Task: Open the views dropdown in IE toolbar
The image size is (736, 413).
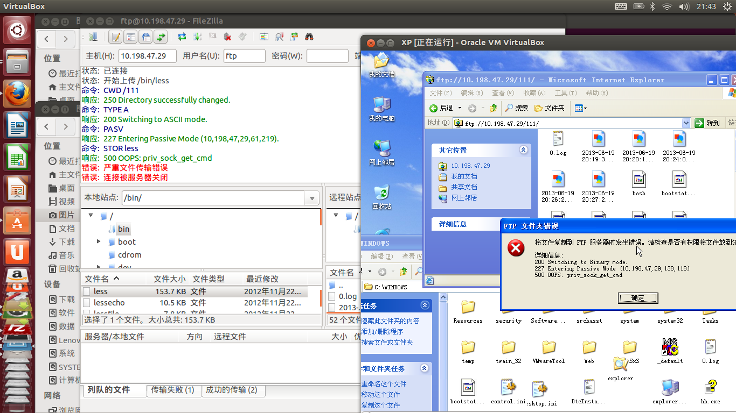Action: (581, 108)
